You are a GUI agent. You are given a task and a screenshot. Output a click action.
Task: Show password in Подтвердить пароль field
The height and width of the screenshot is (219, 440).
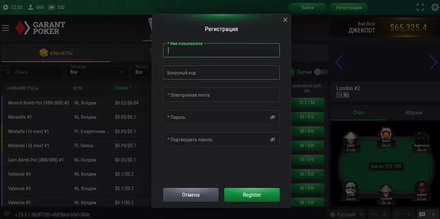point(273,139)
